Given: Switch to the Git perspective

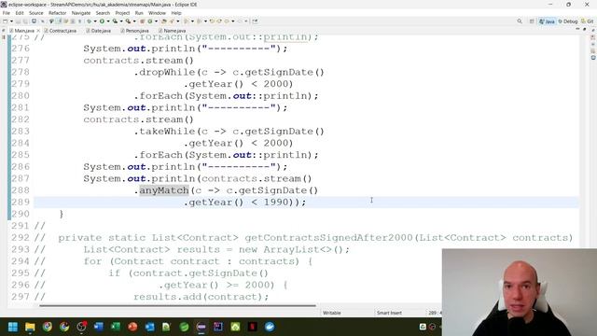Looking at the screenshot, I should click(588, 21).
